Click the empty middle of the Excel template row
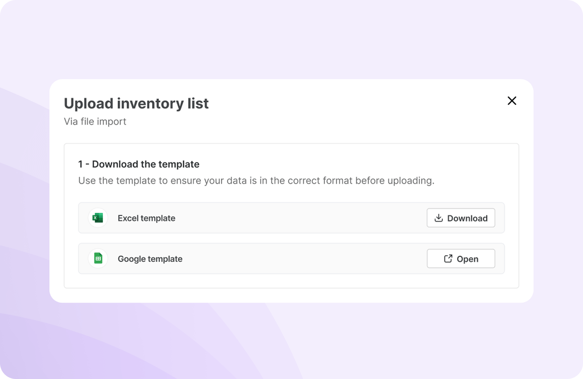Screen dimensions: 583x379 (x=299, y=218)
